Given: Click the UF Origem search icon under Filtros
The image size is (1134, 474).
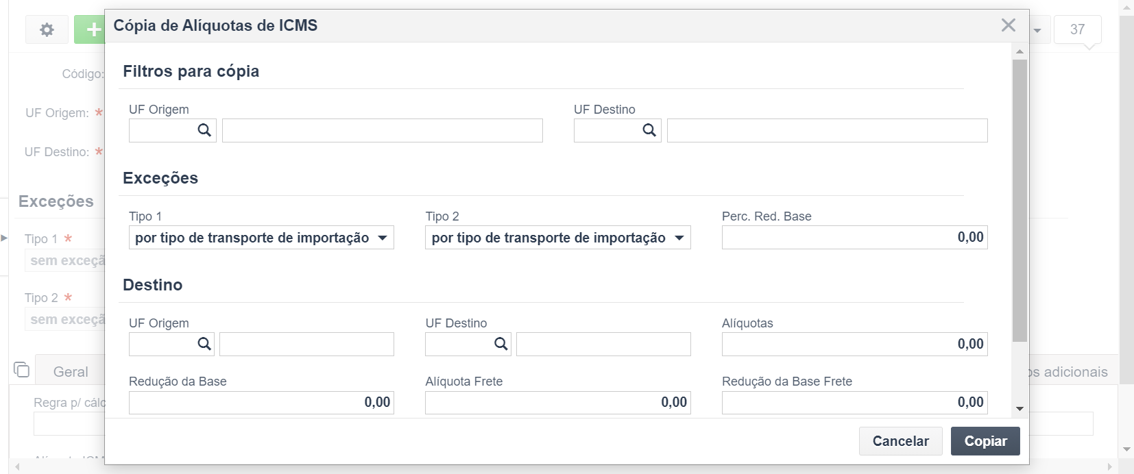Looking at the screenshot, I should [x=204, y=130].
